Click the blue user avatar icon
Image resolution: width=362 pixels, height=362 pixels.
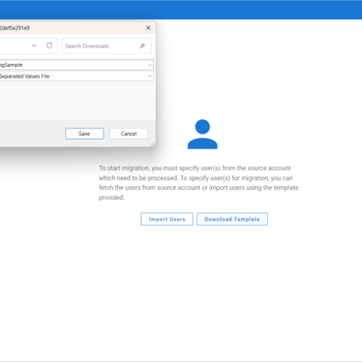click(202, 135)
